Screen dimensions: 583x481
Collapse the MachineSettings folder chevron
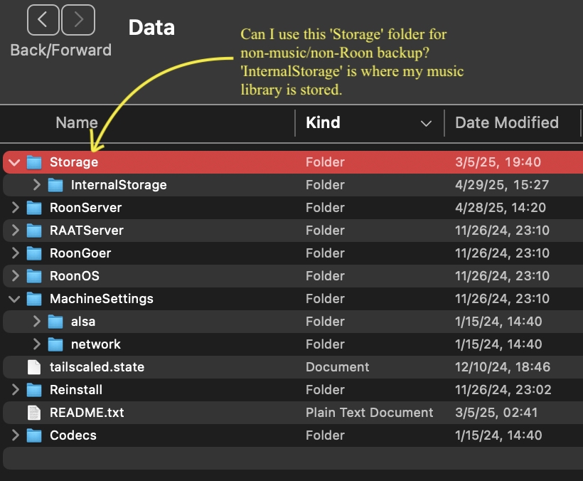coord(14,299)
